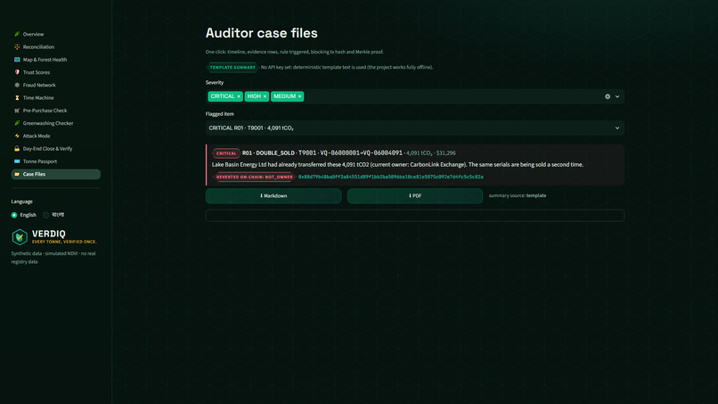The image size is (718, 404).
Task: Select Case Files in sidebar
Action: (x=56, y=174)
